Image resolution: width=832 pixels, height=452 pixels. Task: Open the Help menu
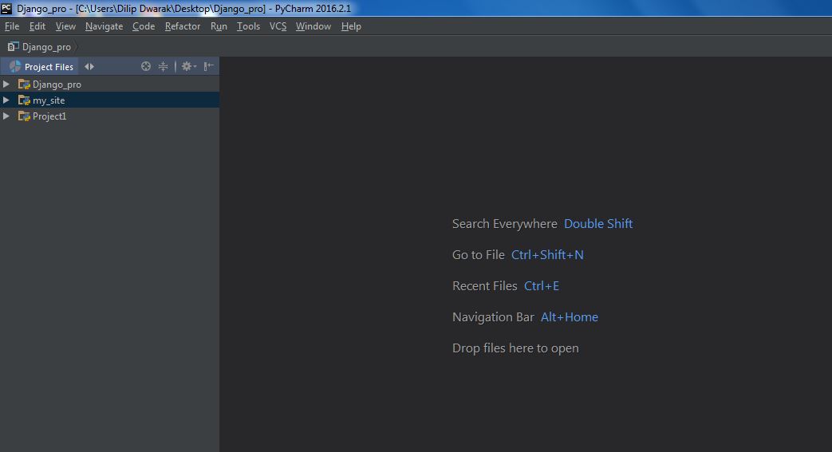click(351, 26)
